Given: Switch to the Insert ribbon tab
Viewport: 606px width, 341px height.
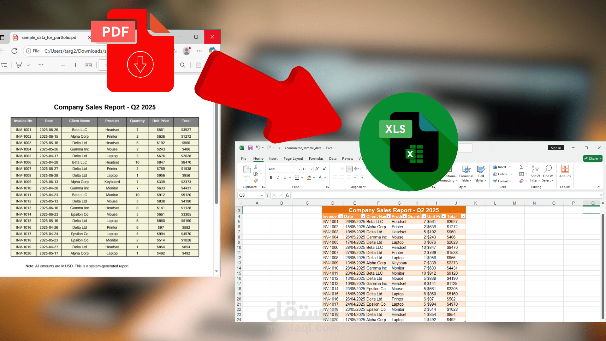Looking at the screenshot, I should (x=273, y=159).
